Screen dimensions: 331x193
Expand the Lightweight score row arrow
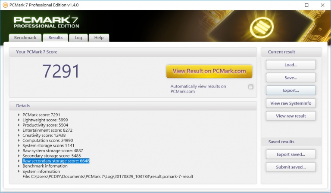19,120
